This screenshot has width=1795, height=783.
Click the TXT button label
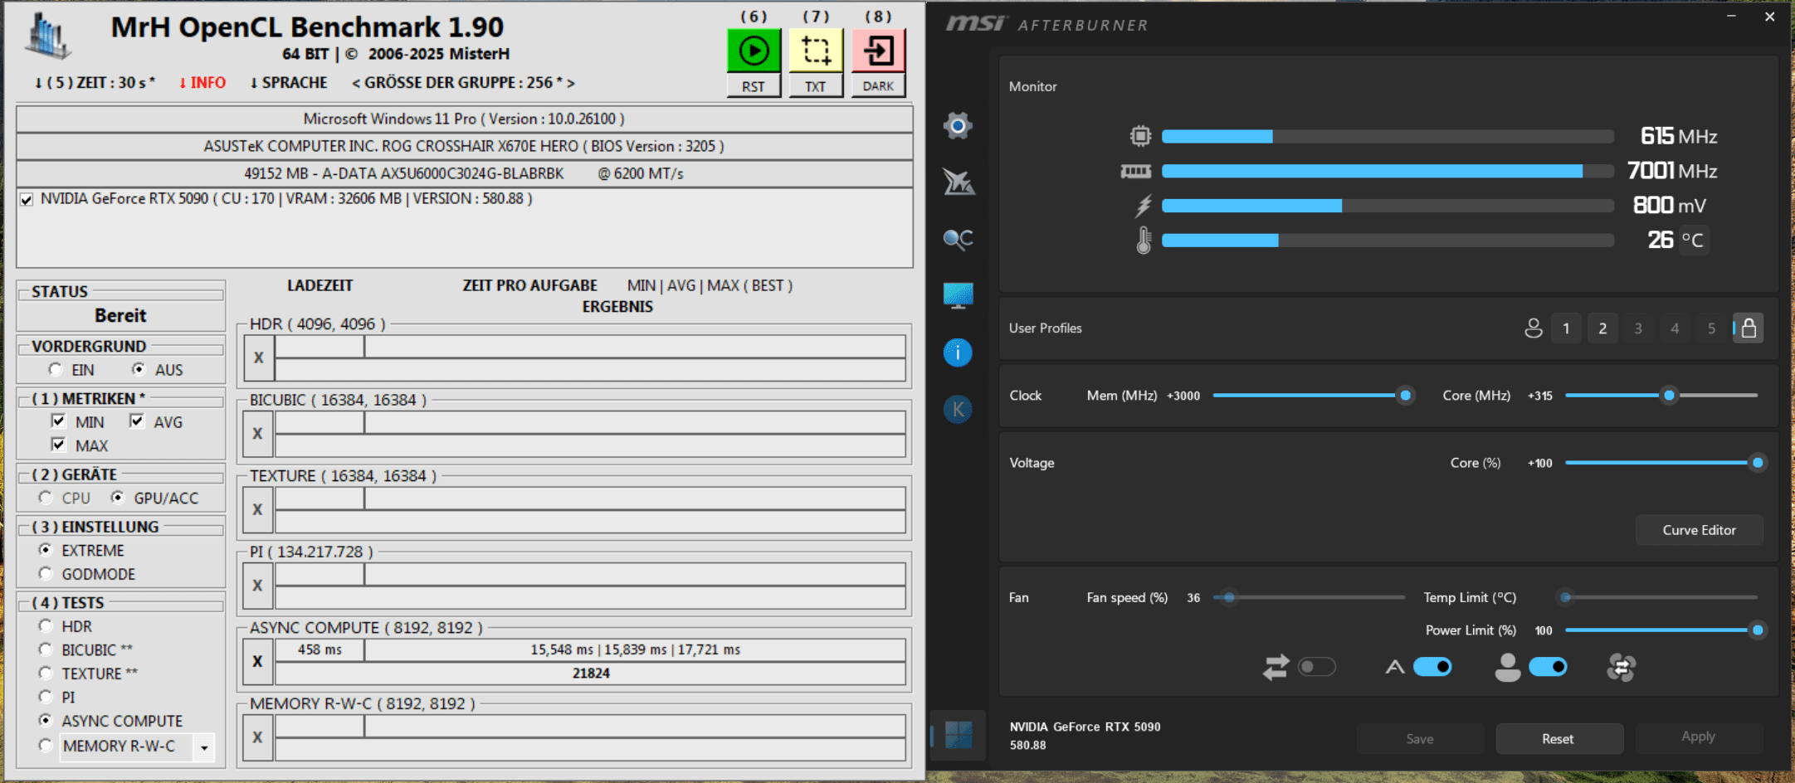click(x=816, y=86)
